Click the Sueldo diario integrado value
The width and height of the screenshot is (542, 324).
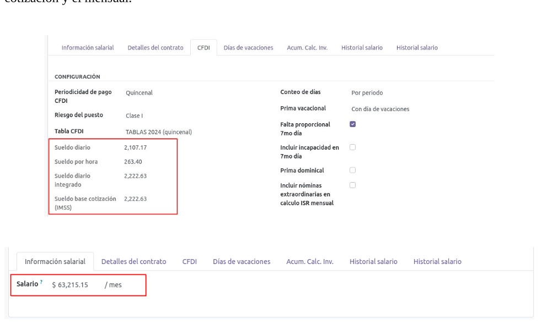pyautogui.click(x=136, y=176)
